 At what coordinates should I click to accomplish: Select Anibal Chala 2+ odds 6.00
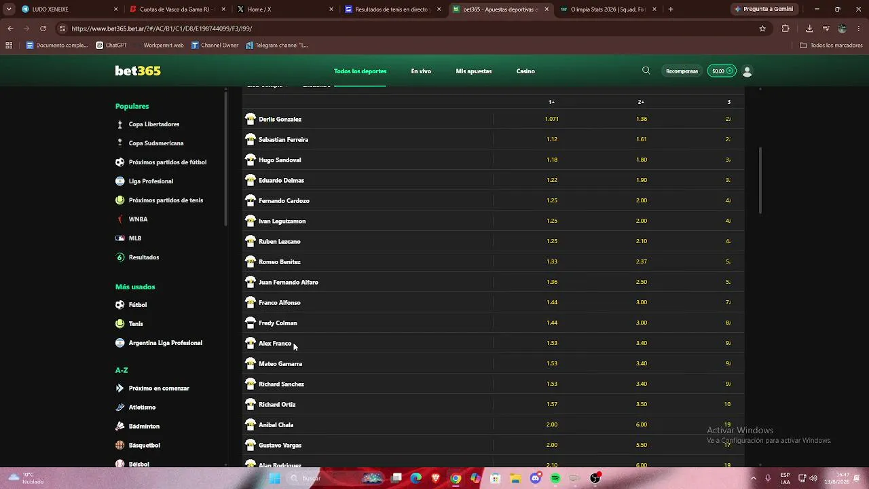coord(642,424)
